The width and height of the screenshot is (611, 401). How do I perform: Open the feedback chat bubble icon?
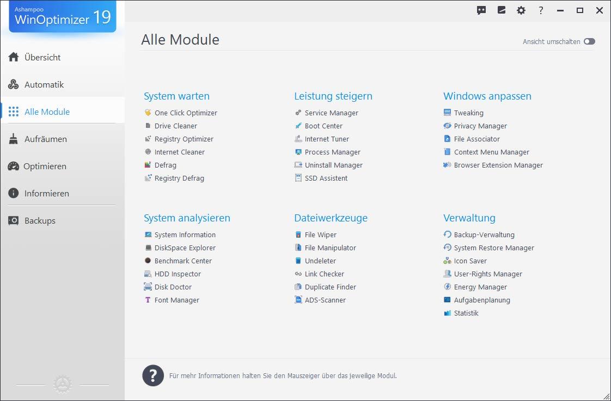tap(481, 10)
